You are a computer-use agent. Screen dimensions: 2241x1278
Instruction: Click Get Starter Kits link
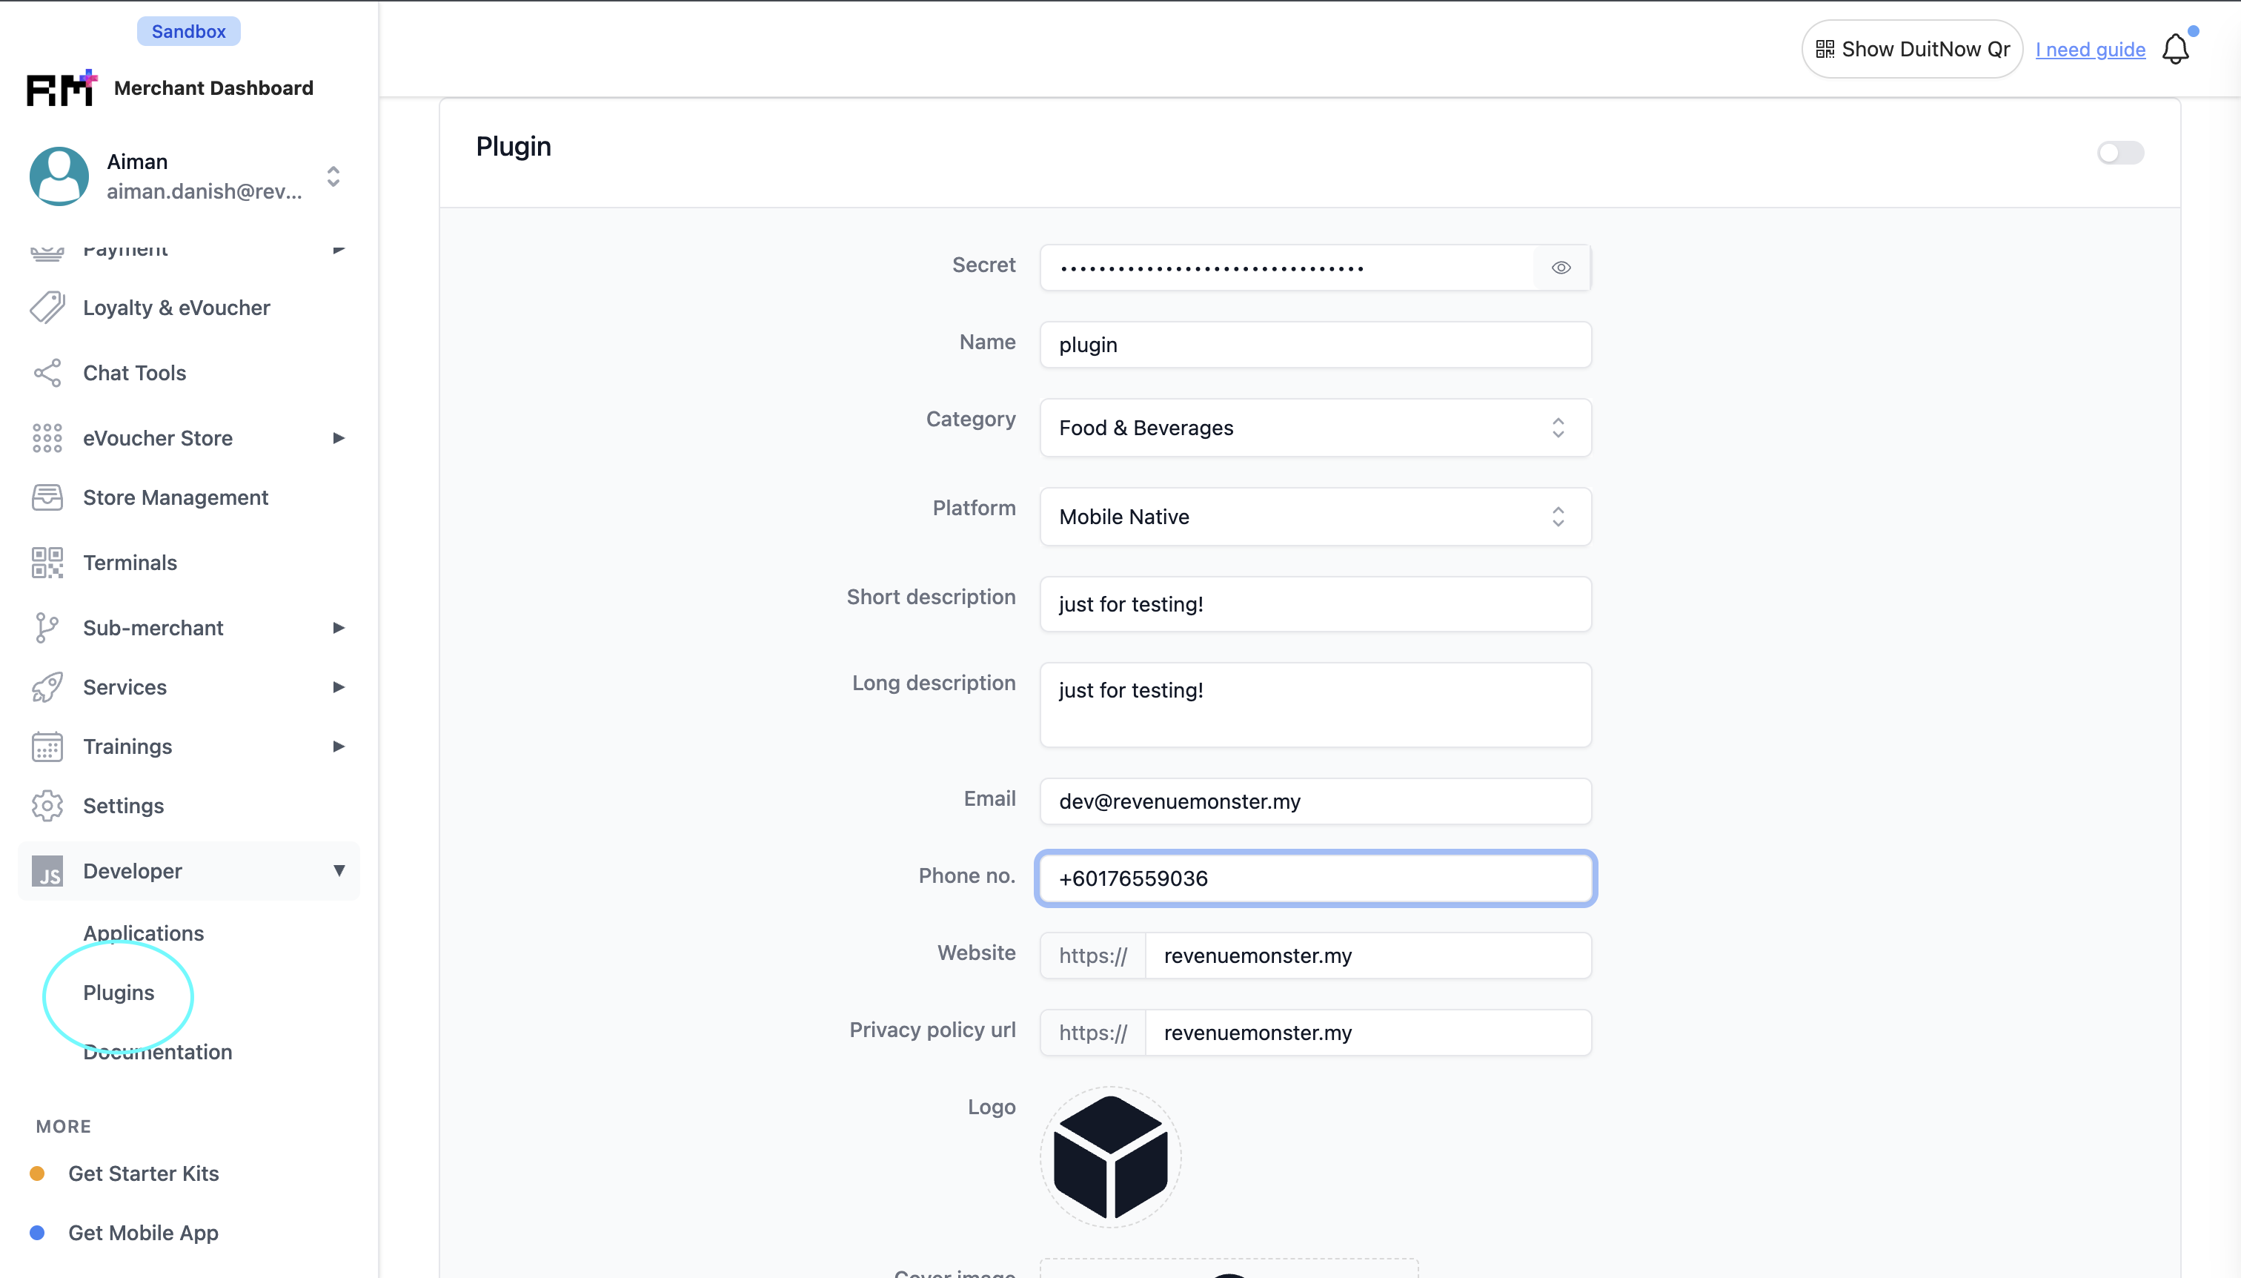click(143, 1173)
